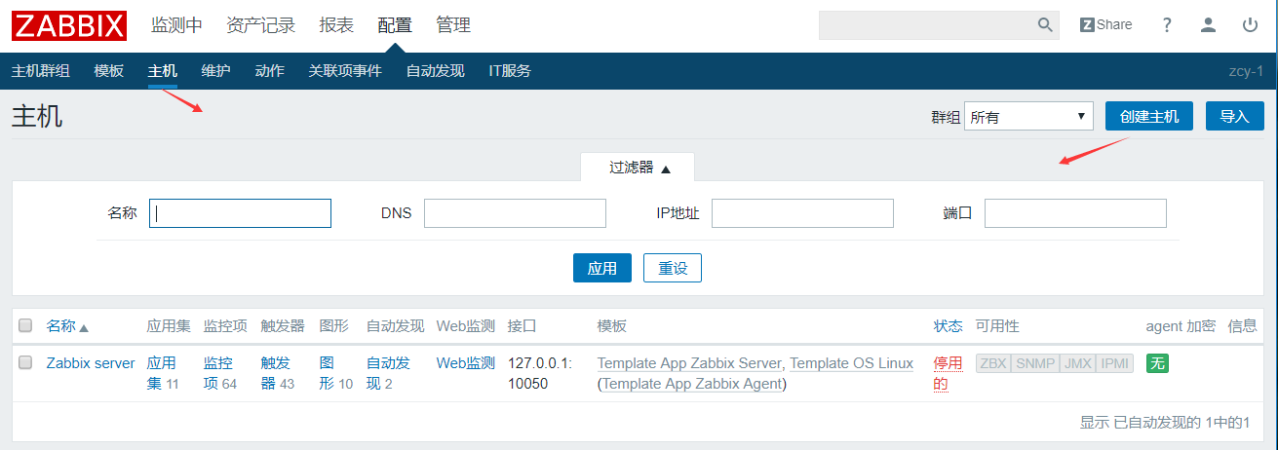Click the JMX availability badge

1077,363
